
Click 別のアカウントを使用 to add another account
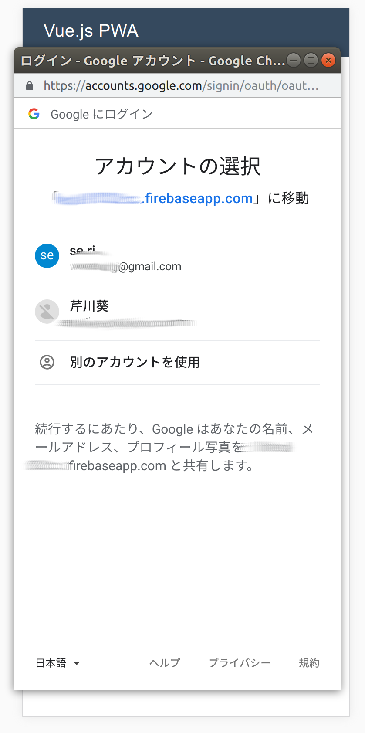coord(135,362)
